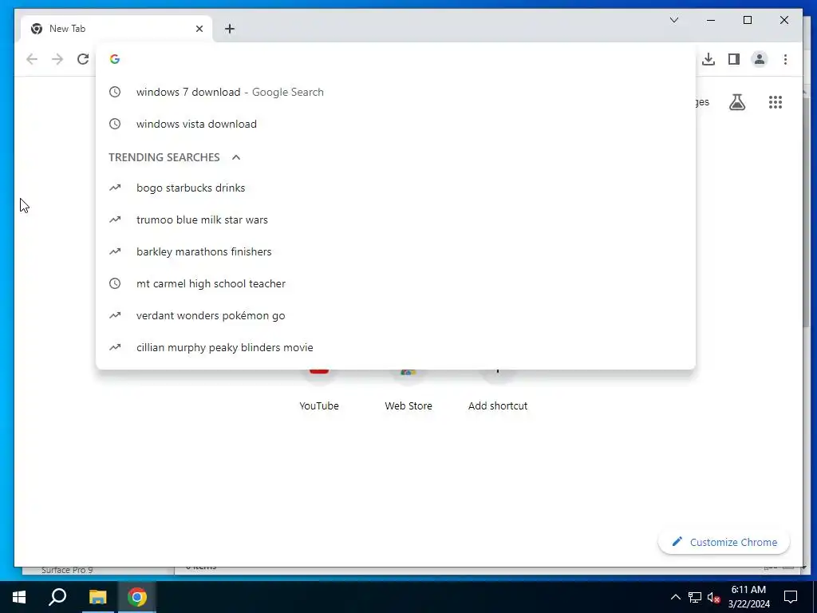
Task: Click the trending arrow icon beside barkley marathons
Action: pos(115,251)
